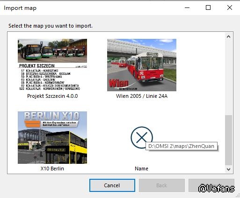
Task: Select the Wien 2005 map thumbnail
Action: [x=142, y=65]
